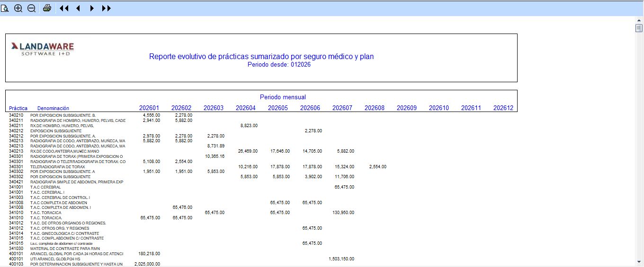Click the value 17,646.00
Screen dimensions: 644x267
(x=280, y=151)
